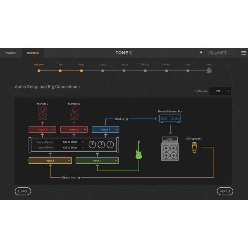Click the Re-amplification Box icon
Image resolution: width=248 pixels, height=248 pixels.
tap(170, 119)
